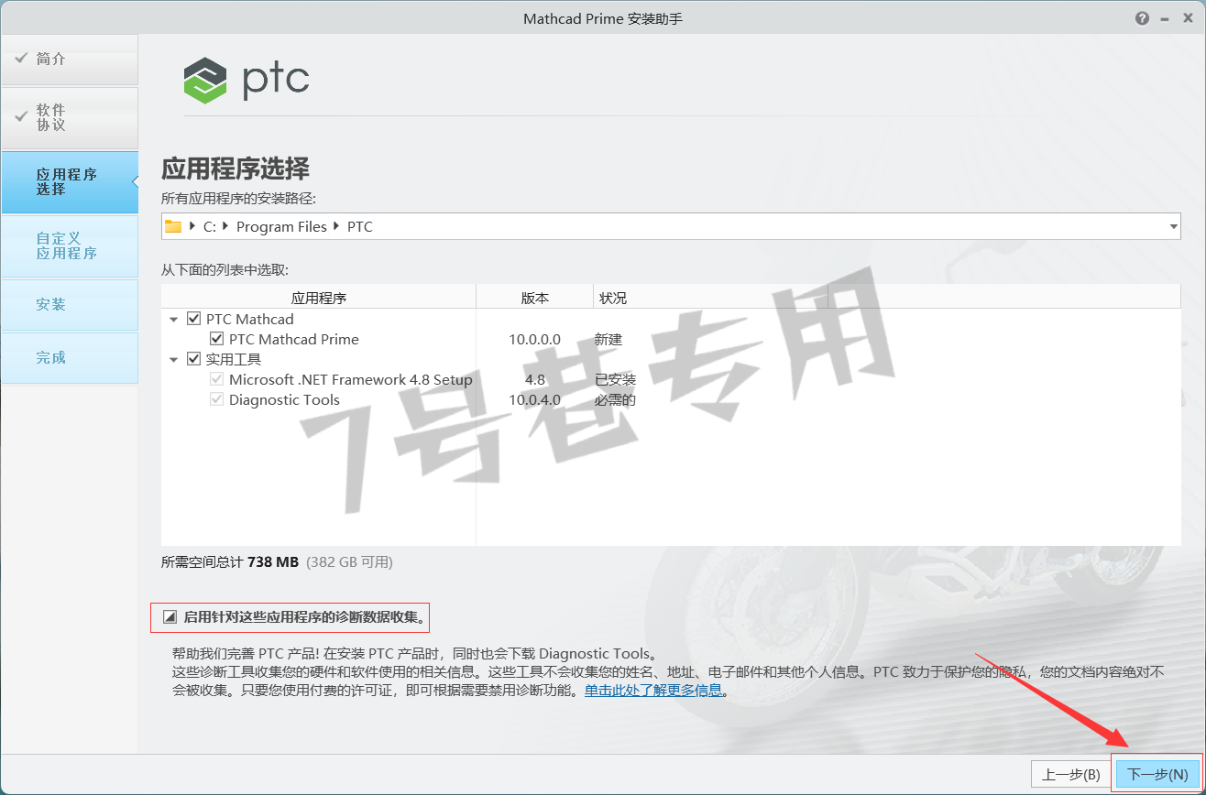Select the 应用程序选择 step
1206x795 pixels.
point(70,182)
